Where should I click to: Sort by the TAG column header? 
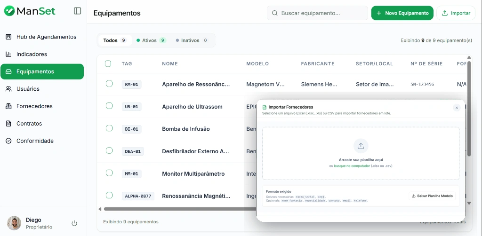pos(127,64)
